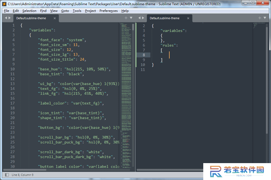Click left pane next tab arrow

pyautogui.click(x=9, y=18)
